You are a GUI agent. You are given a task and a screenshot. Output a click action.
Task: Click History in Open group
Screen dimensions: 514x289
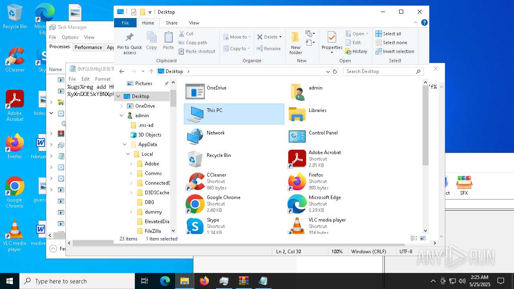click(x=356, y=51)
